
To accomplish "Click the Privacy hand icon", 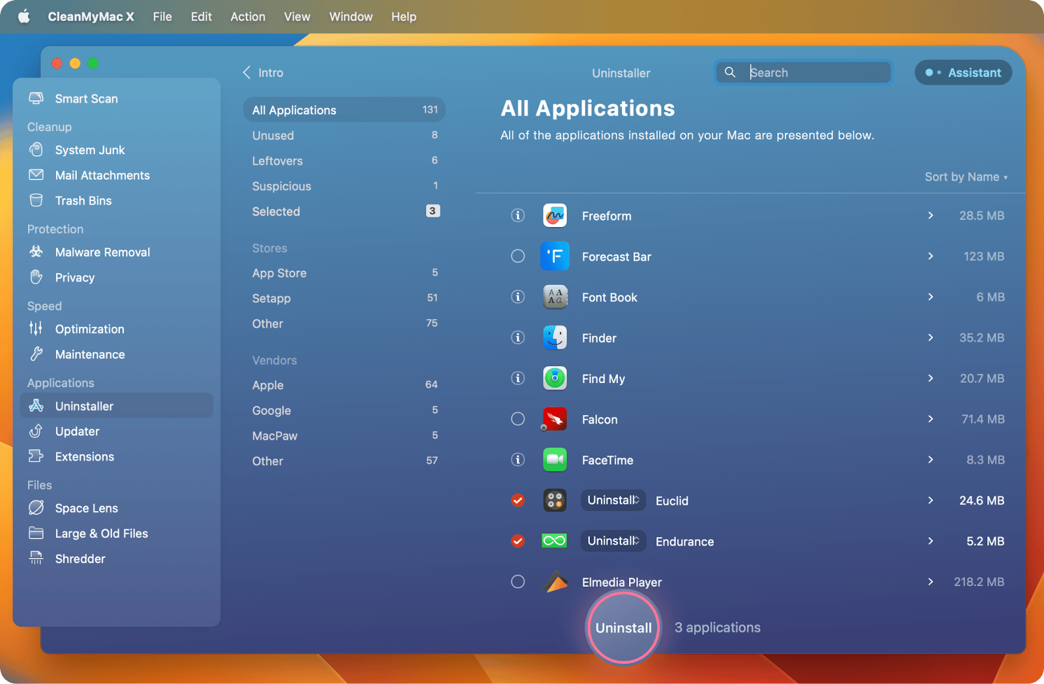I will pyautogui.click(x=37, y=277).
